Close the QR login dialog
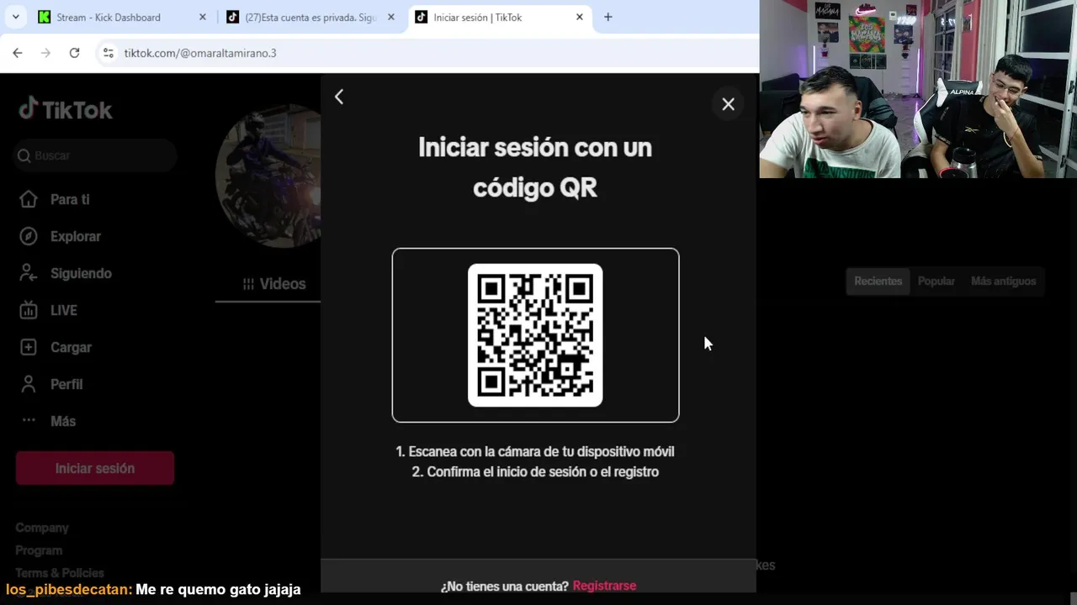The height and width of the screenshot is (605, 1077). (728, 104)
